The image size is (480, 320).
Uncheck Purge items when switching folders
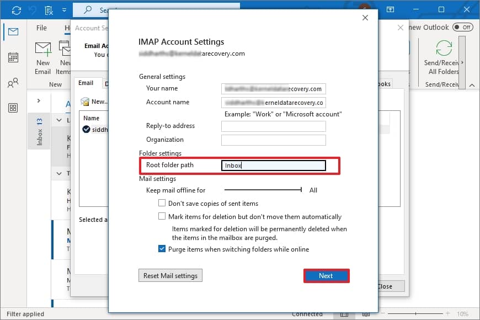coord(162,249)
